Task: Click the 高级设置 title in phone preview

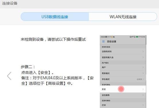Action: 112,41
